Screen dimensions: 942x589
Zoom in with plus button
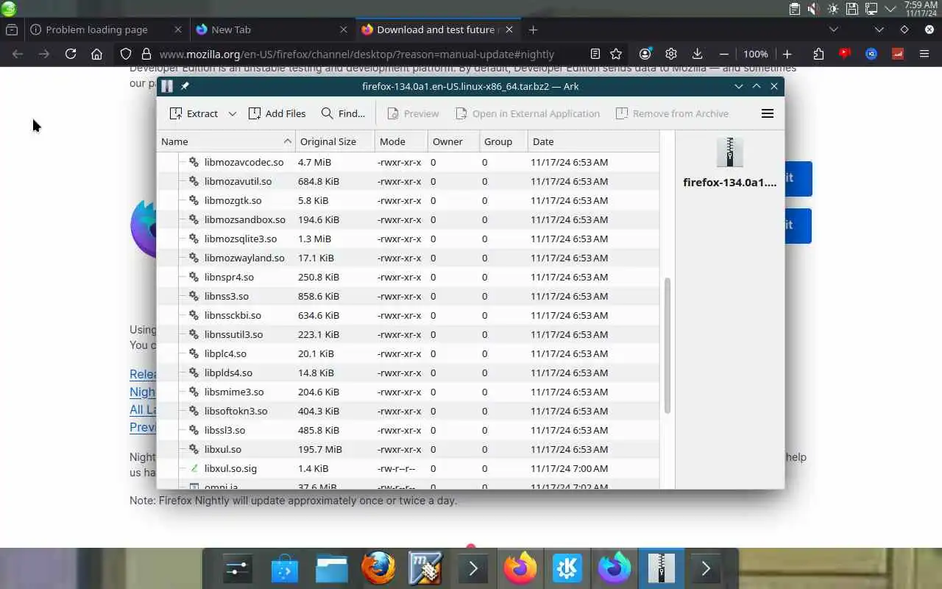tap(787, 54)
